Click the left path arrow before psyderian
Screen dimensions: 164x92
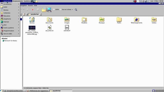click(x=27, y=14)
